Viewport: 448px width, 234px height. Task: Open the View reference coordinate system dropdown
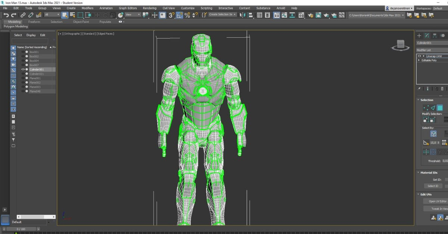(x=133, y=15)
